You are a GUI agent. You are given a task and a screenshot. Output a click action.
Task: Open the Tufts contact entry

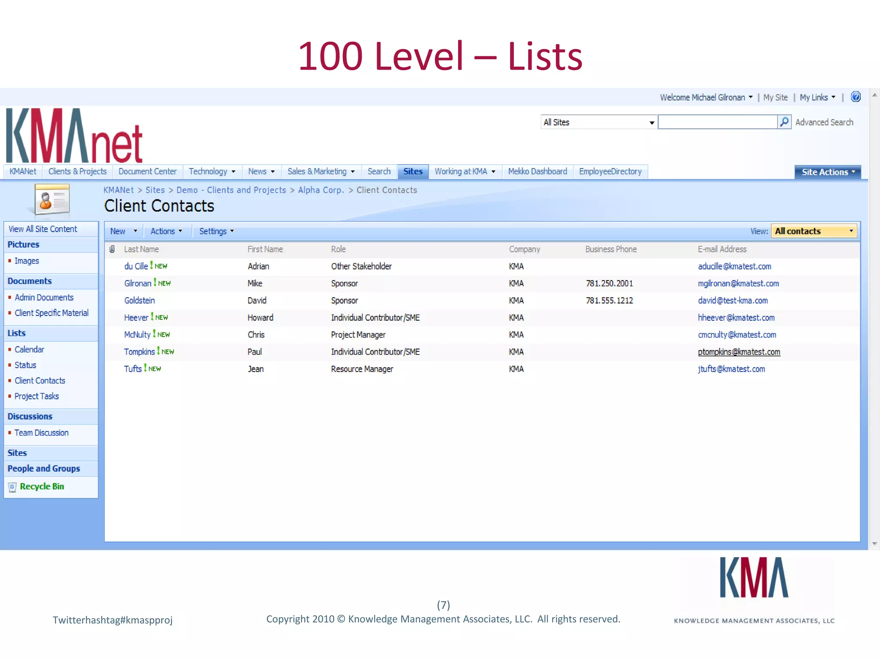coord(133,369)
